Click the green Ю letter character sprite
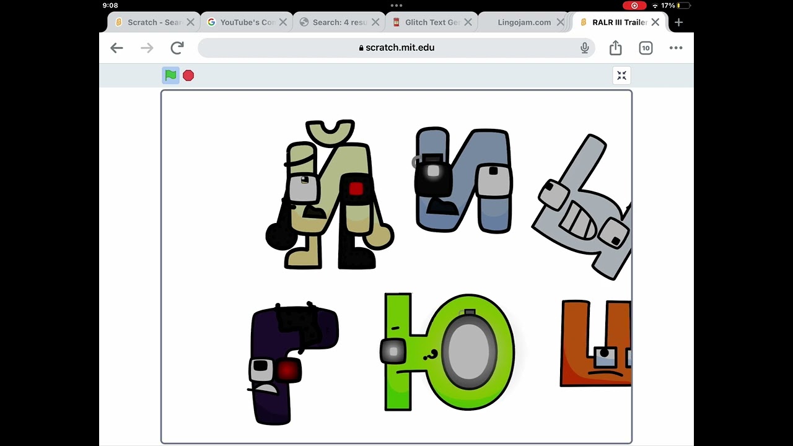The height and width of the screenshot is (446, 793). click(447, 352)
